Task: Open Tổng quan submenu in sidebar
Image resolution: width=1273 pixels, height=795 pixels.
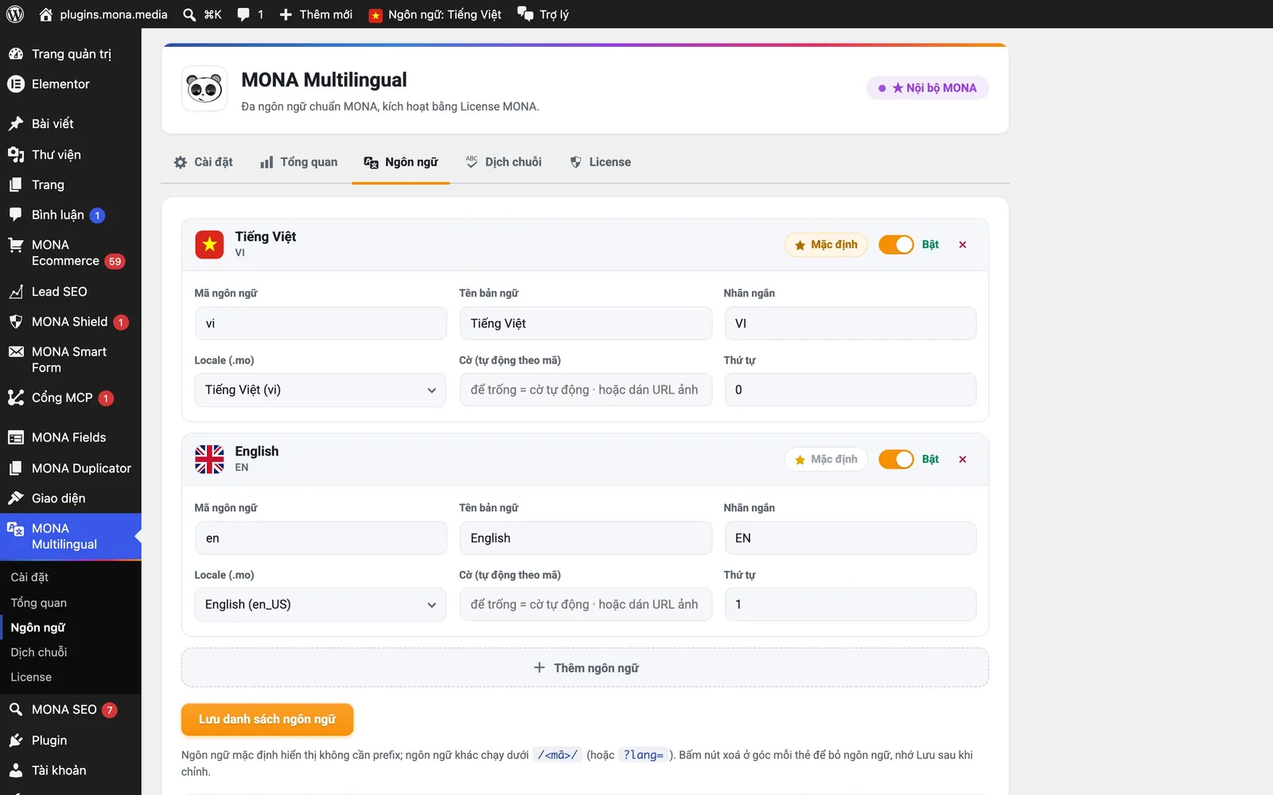Action: (39, 603)
